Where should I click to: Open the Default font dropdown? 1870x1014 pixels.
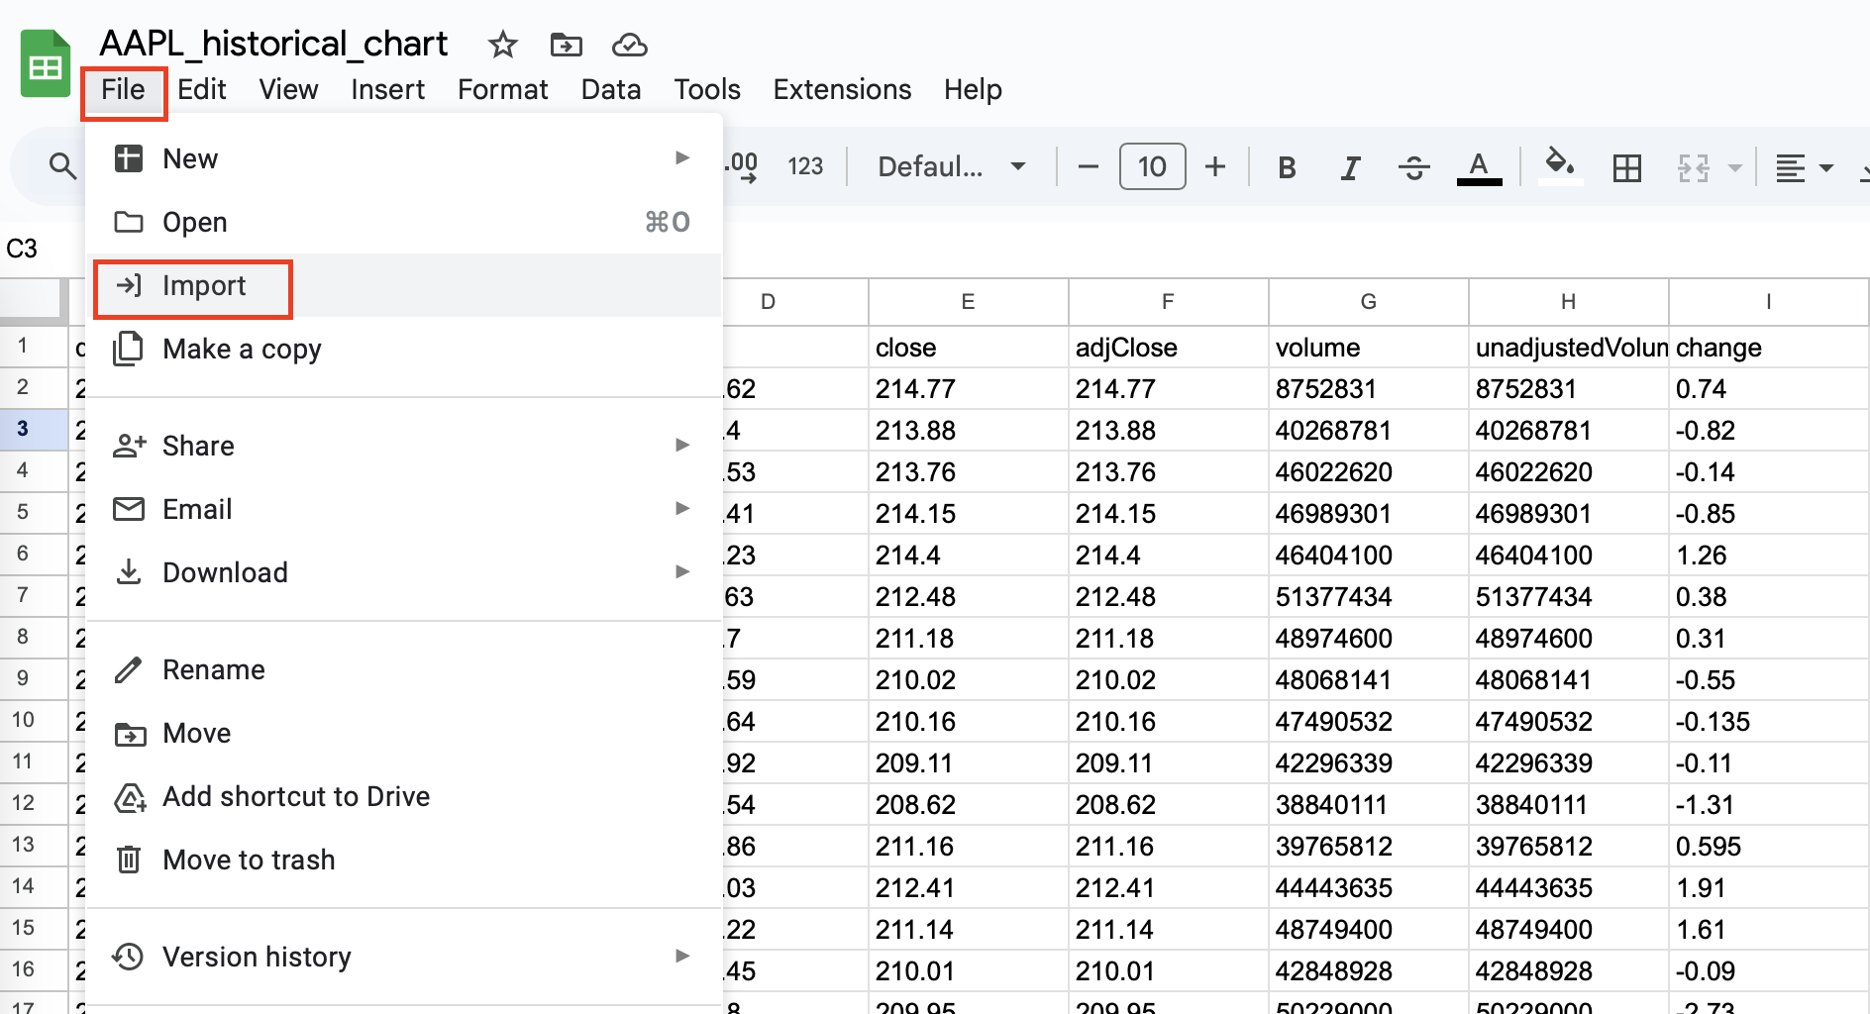click(x=951, y=166)
